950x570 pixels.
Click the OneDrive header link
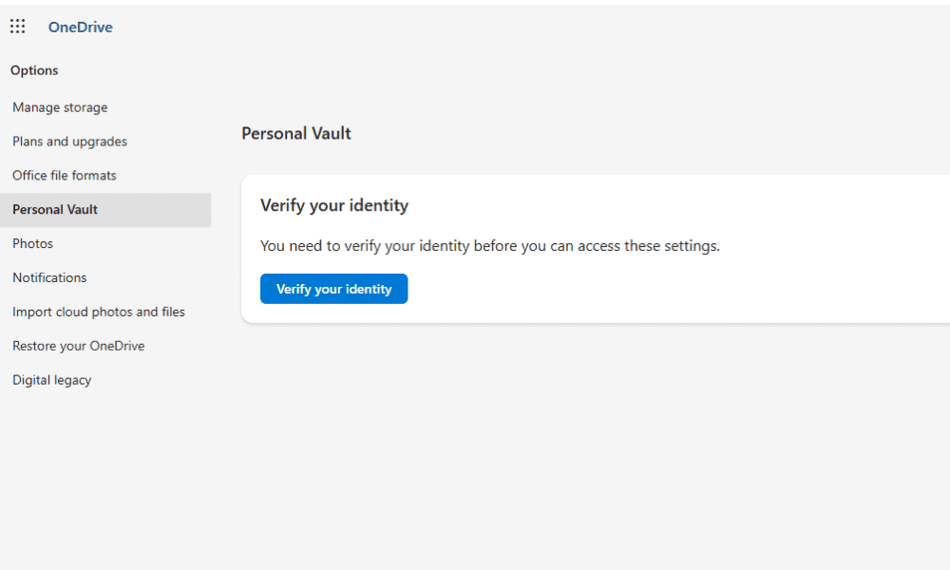(x=81, y=28)
